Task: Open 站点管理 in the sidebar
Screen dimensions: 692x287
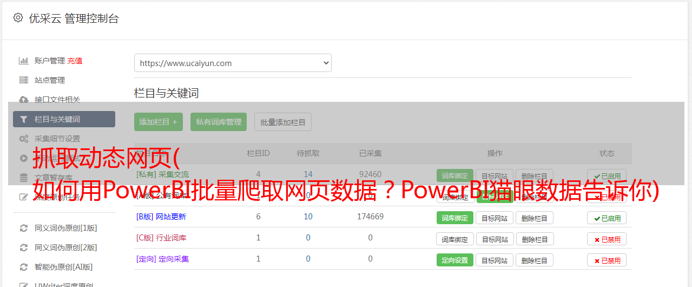Action: pyautogui.click(x=50, y=80)
